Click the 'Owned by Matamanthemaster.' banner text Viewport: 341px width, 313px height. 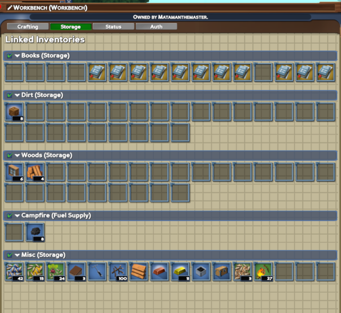pos(170,17)
